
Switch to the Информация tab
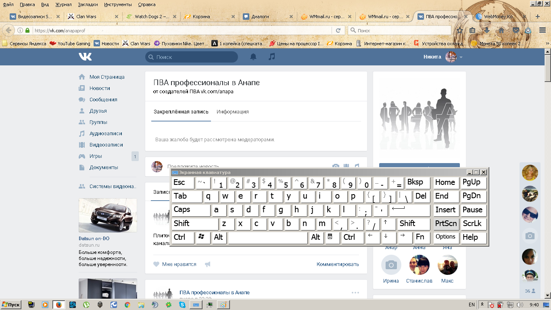pos(232,112)
